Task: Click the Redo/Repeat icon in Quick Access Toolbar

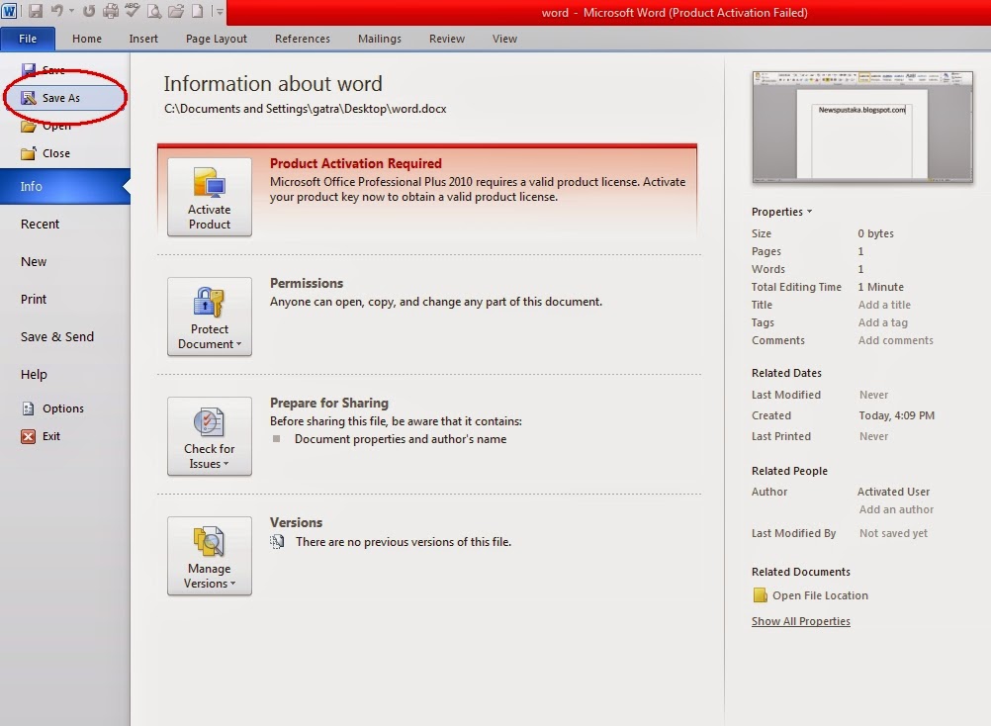Action: [88, 11]
